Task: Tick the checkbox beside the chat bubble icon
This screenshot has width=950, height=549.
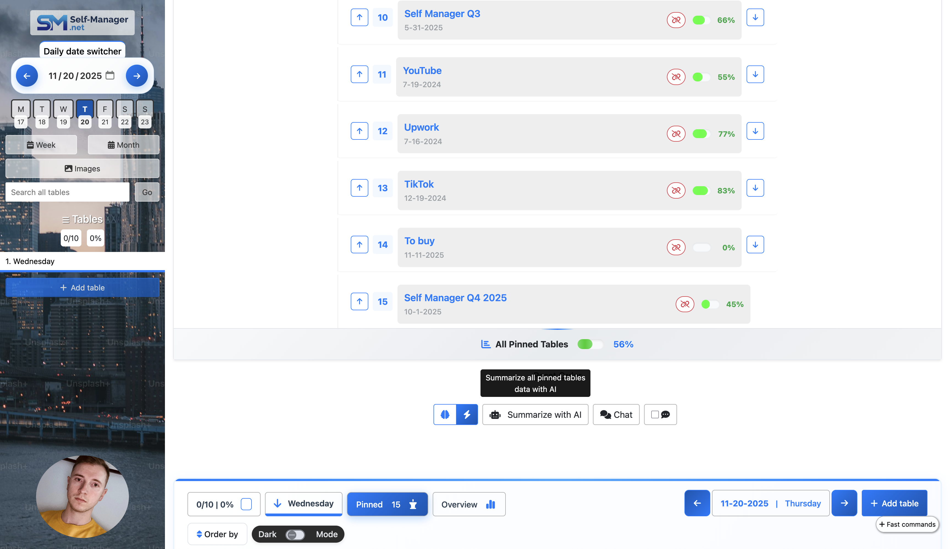Action: [654, 415]
